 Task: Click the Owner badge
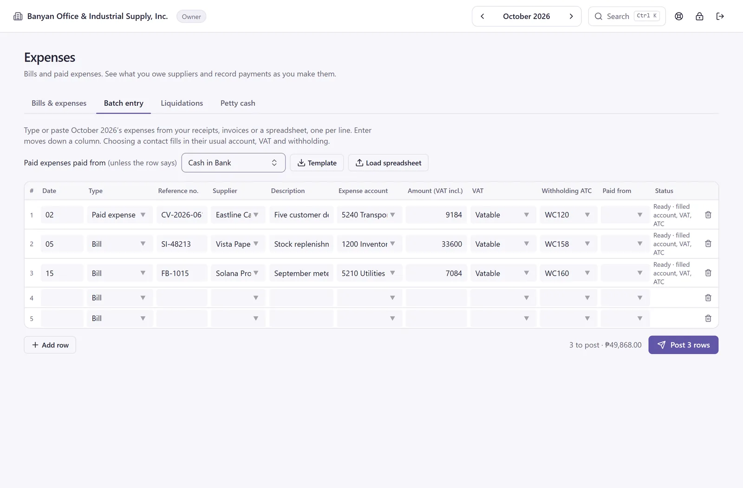click(191, 17)
